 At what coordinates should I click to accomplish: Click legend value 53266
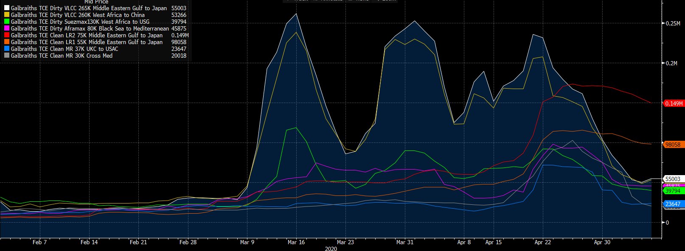click(x=179, y=15)
